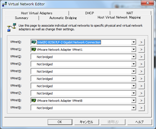Click the adapter icon in VMnet1 combo box

pos(33,49)
